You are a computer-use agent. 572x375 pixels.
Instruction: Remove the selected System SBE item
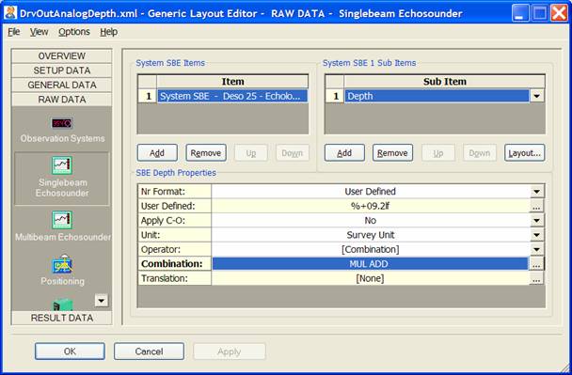(x=206, y=152)
